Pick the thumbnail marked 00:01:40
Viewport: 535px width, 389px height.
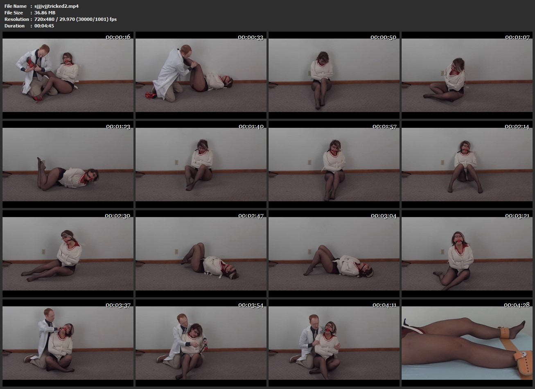pyautogui.click(x=201, y=164)
